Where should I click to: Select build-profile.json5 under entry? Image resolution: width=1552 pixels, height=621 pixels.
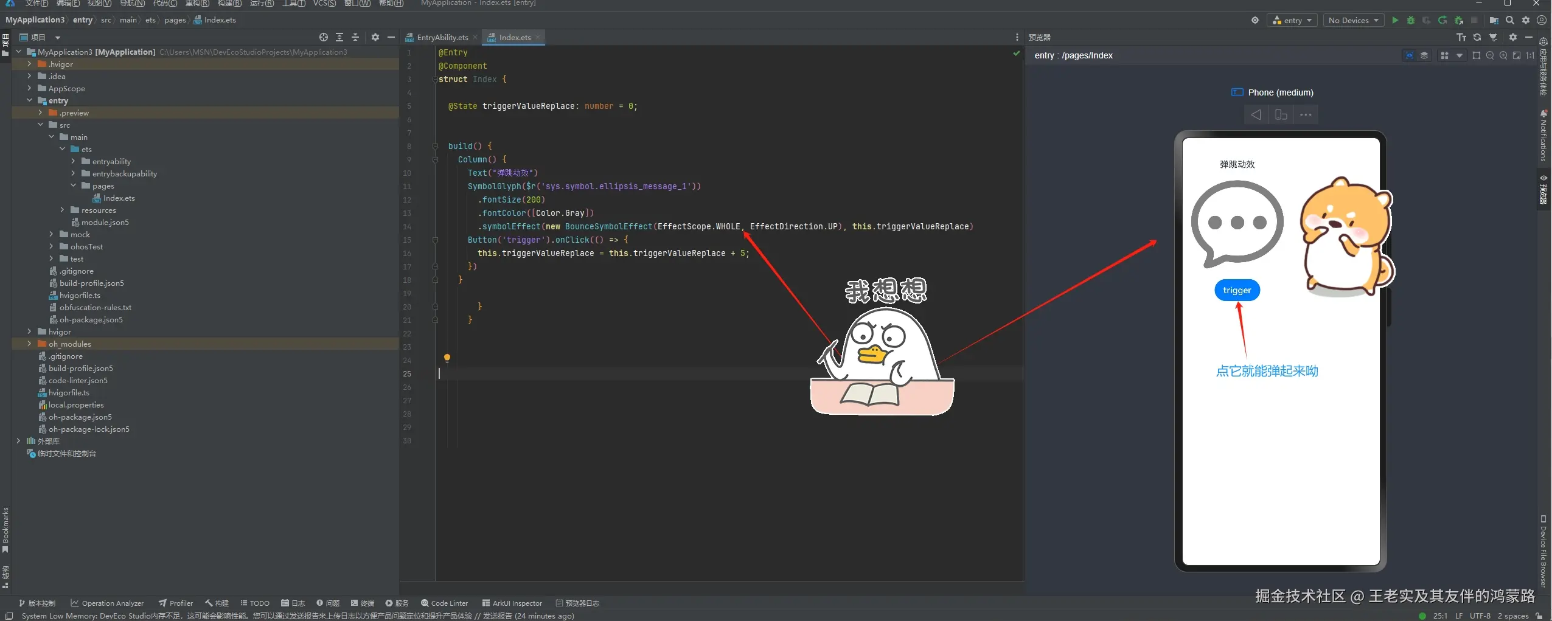pos(86,283)
